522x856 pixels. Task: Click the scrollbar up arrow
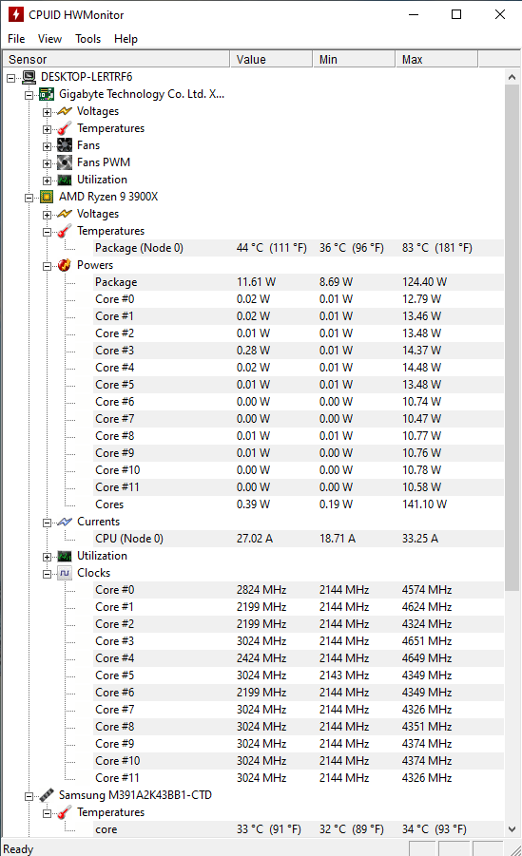[x=512, y=77]
